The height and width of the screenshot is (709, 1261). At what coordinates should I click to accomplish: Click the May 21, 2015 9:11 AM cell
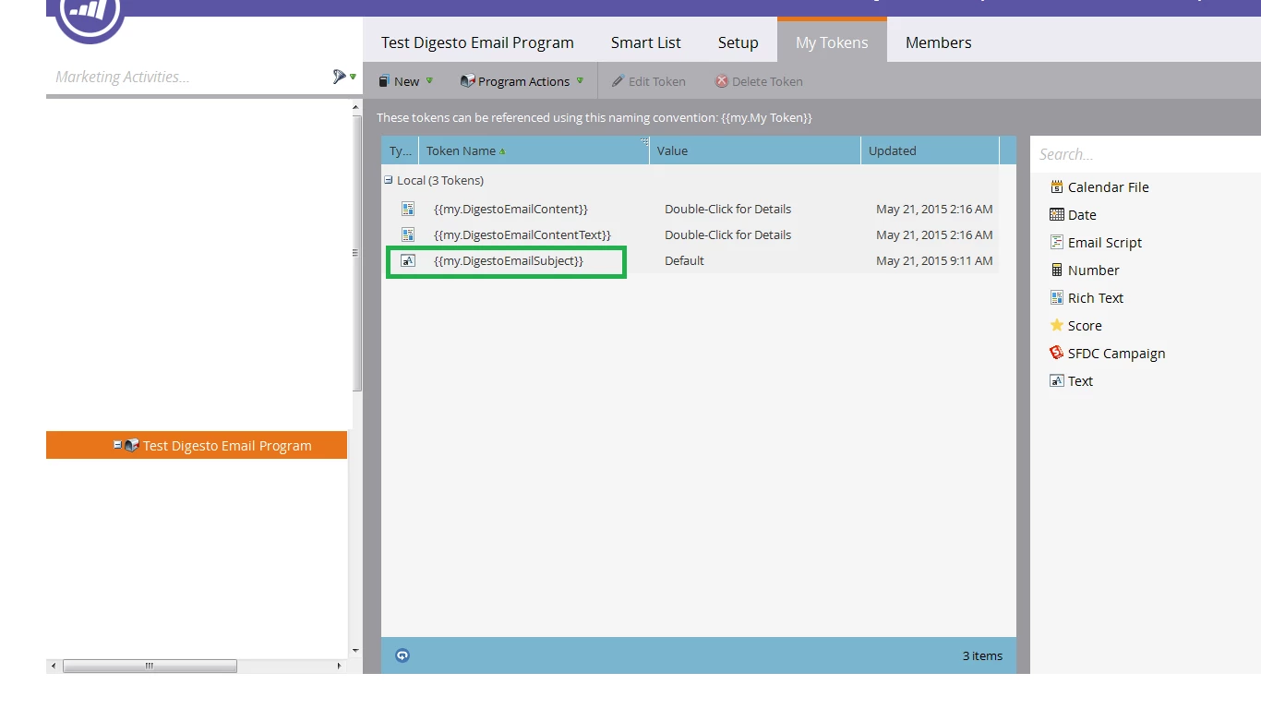coord(934,260)
